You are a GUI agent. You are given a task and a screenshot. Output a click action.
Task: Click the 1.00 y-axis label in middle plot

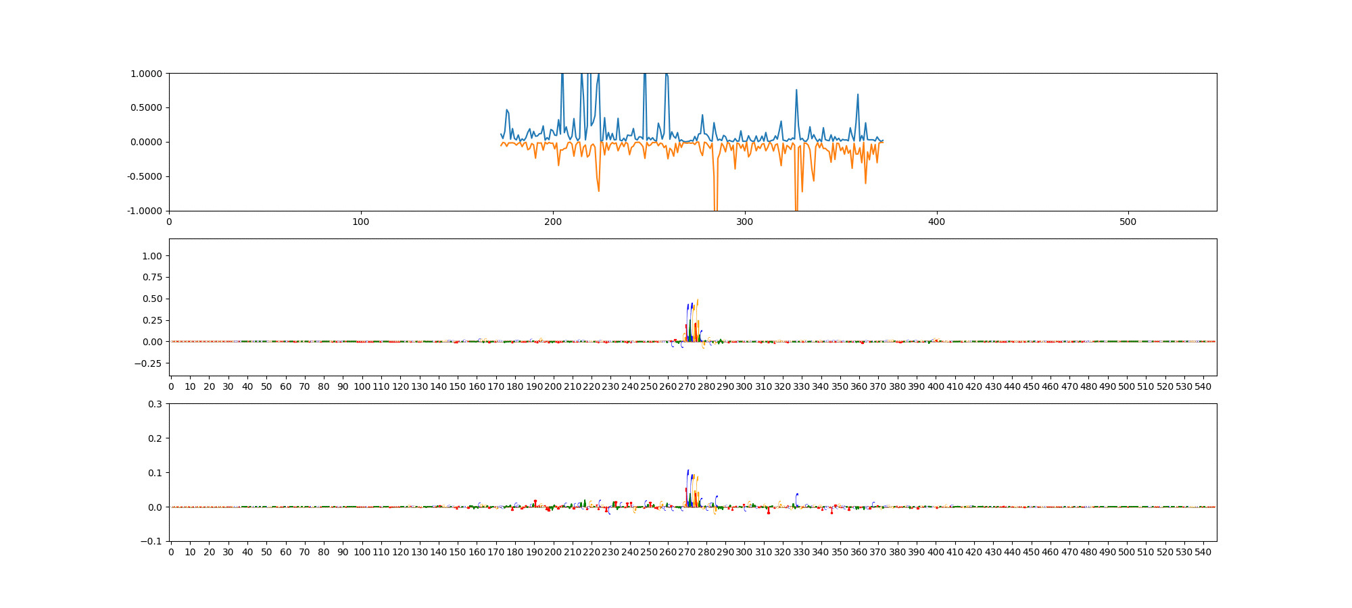click(x=152, y=256)
